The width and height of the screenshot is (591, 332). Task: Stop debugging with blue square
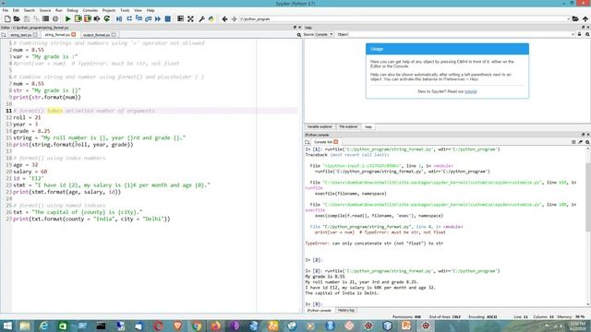(168, 18)
